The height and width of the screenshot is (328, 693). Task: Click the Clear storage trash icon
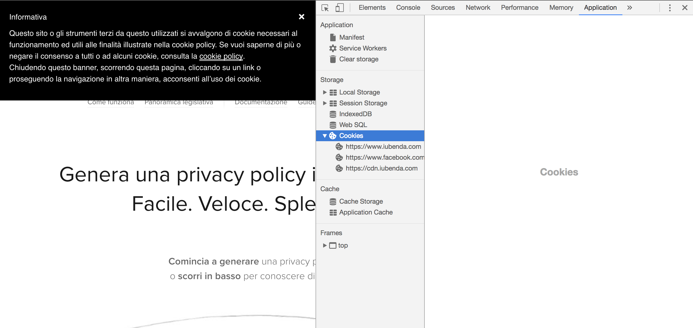pyautogui.click(x=333, y=59)
